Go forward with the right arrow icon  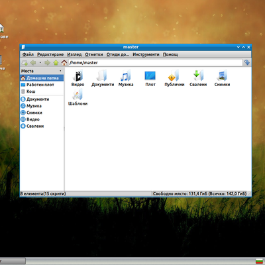click(x=47, y=63)
